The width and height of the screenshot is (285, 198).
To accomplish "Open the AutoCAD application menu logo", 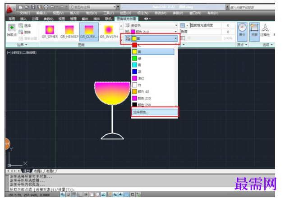I will 10,9.
